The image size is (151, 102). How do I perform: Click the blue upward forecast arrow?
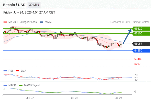(127, 36)
